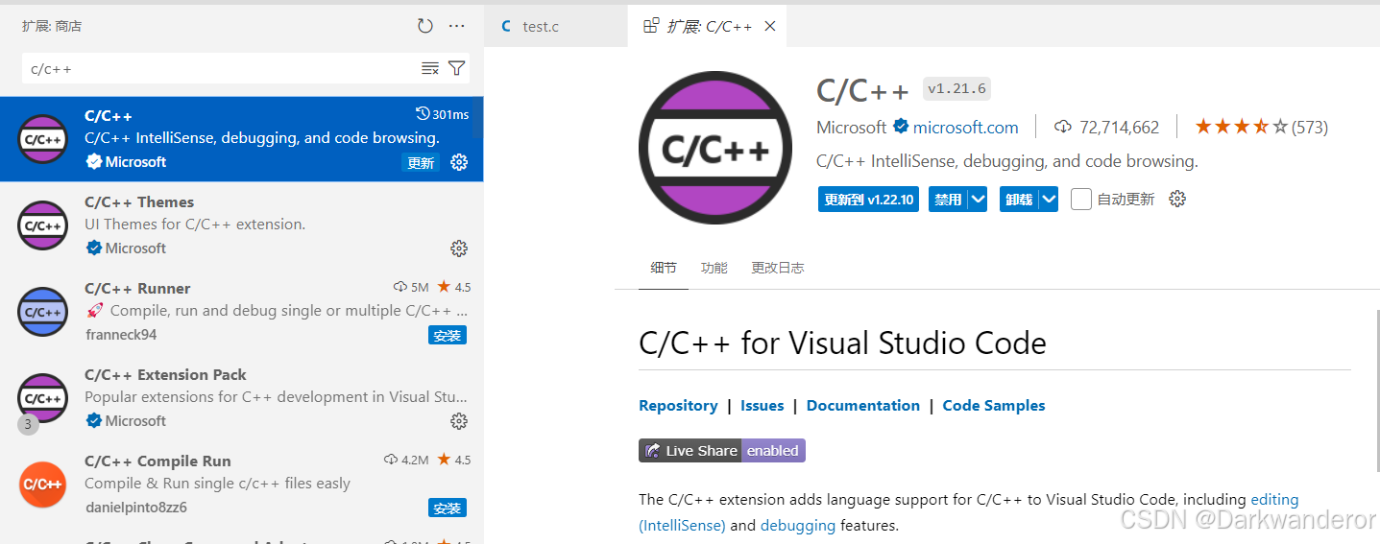Click 更新 button on C/C++ list item

421,162
